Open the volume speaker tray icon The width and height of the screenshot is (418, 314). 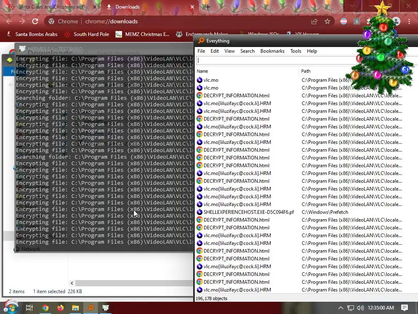pos(360,308)
